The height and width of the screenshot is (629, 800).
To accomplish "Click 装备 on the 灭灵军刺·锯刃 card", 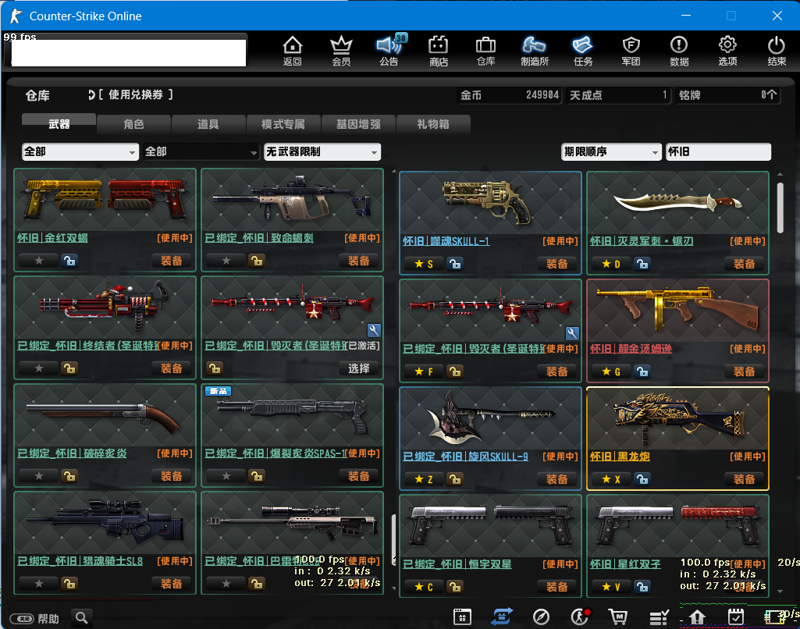I will click(744, 264).
